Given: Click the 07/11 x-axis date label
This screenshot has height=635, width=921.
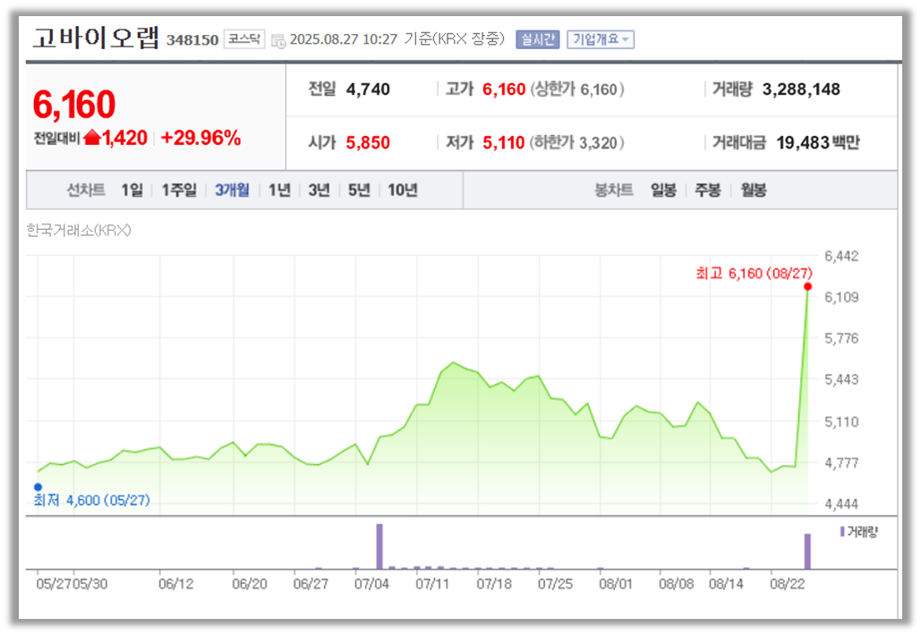Looking at the screenshot, I should coord(432,584).
